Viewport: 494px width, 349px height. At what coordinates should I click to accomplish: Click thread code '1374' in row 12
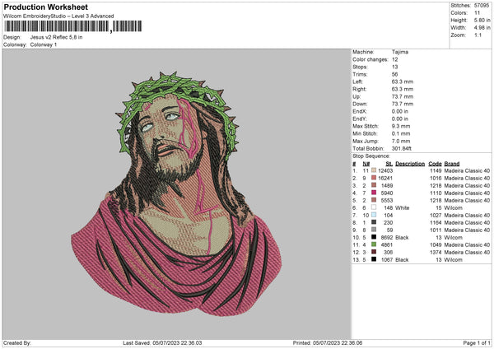tap(436, 253)
